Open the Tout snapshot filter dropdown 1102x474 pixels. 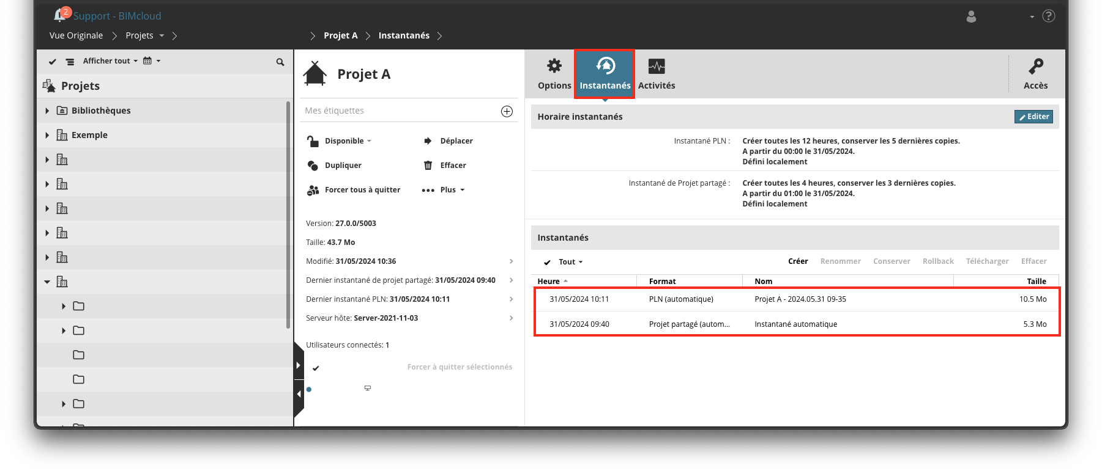point(570,262)
